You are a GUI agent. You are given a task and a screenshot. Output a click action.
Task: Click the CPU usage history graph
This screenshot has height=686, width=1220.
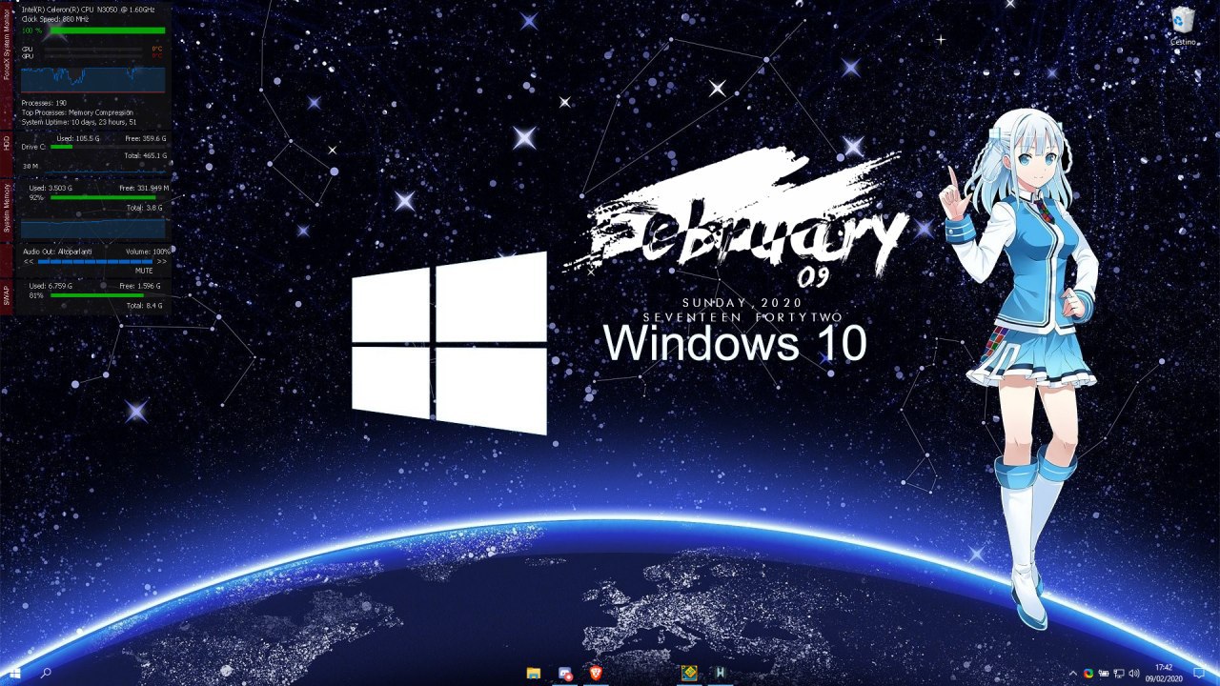pyautogui.click(x=92, y=80)
